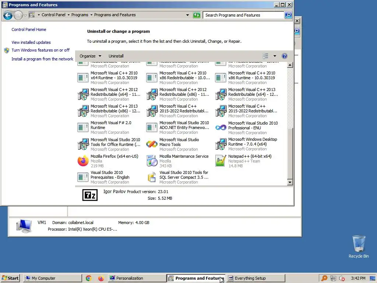The height and width of the screenshot is (283, 377).
Task: Open Install a program from the network
Action: tap(42, 59)
